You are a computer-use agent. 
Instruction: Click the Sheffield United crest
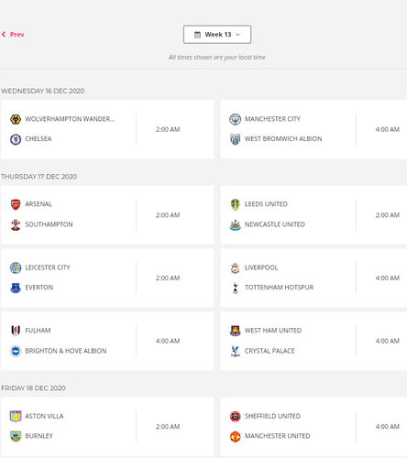(x=236, y=416)
